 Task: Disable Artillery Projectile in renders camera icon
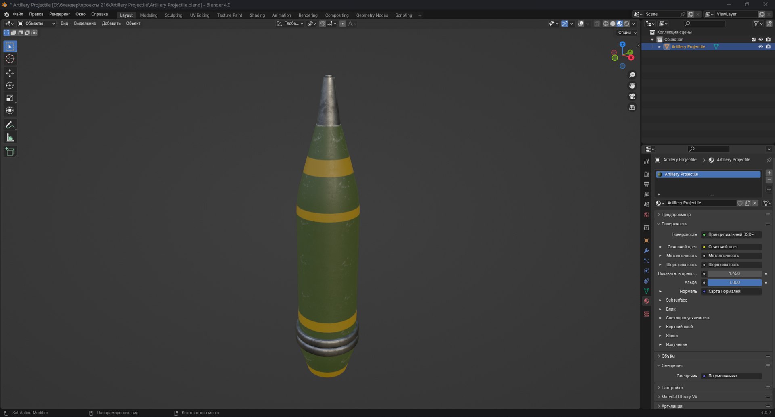(x=768, y=47)
